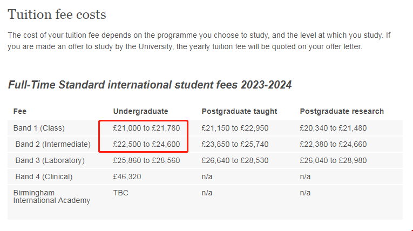Click the "Band 3 (Laboratory)" row label
Viewport: 413px width, 231px height.
pos(50,160)
